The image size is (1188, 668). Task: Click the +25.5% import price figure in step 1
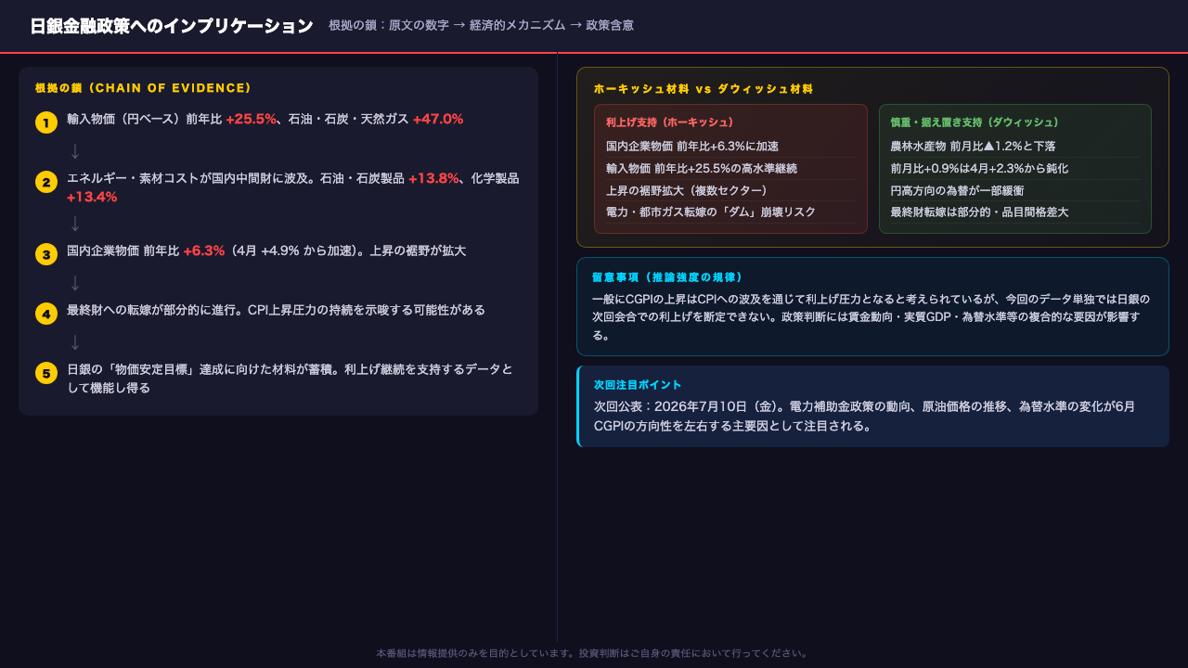(251, 119)
